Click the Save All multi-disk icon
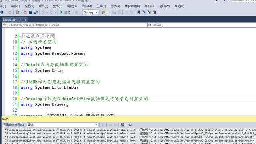 pos(36,12)
